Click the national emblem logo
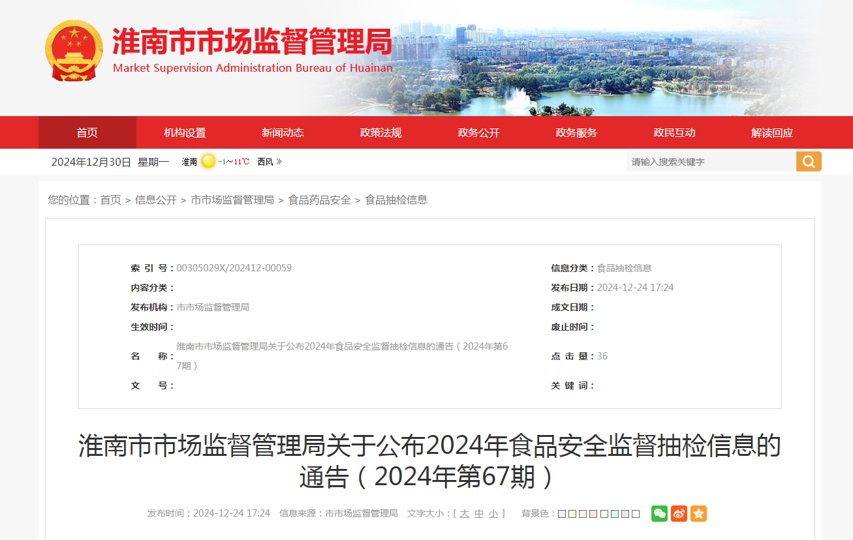The height and width of the screenshot is (540, 853). 74,50
